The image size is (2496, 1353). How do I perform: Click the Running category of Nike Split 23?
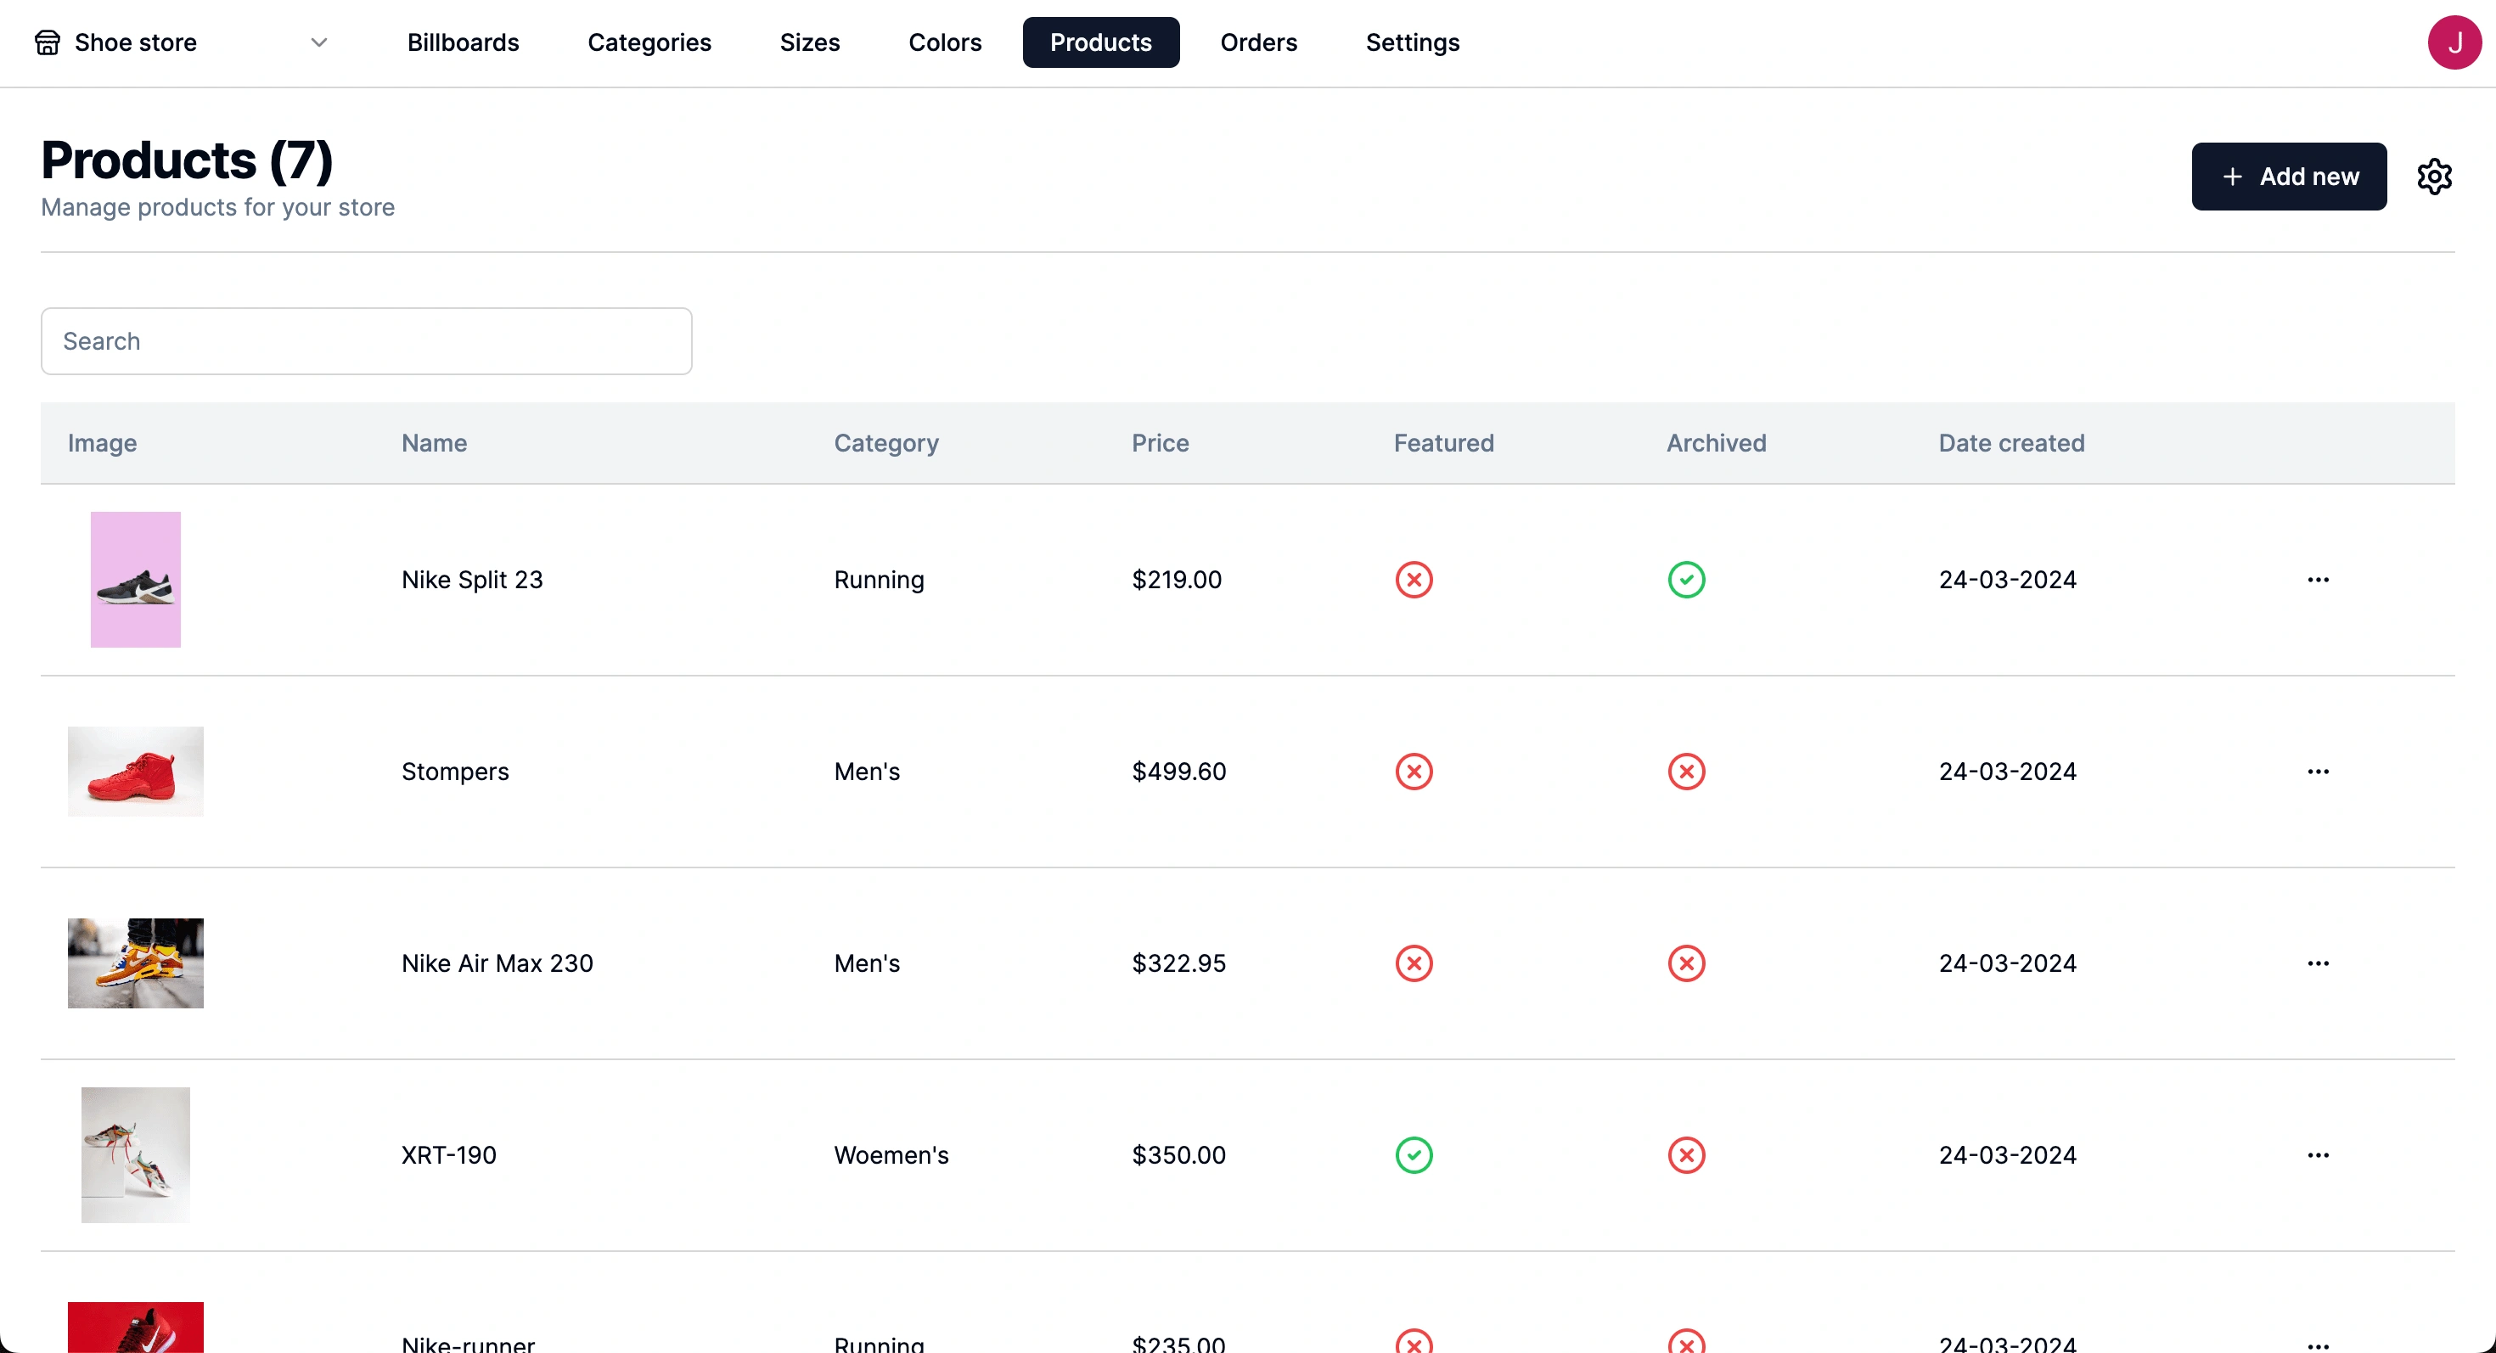coord(879,580)
